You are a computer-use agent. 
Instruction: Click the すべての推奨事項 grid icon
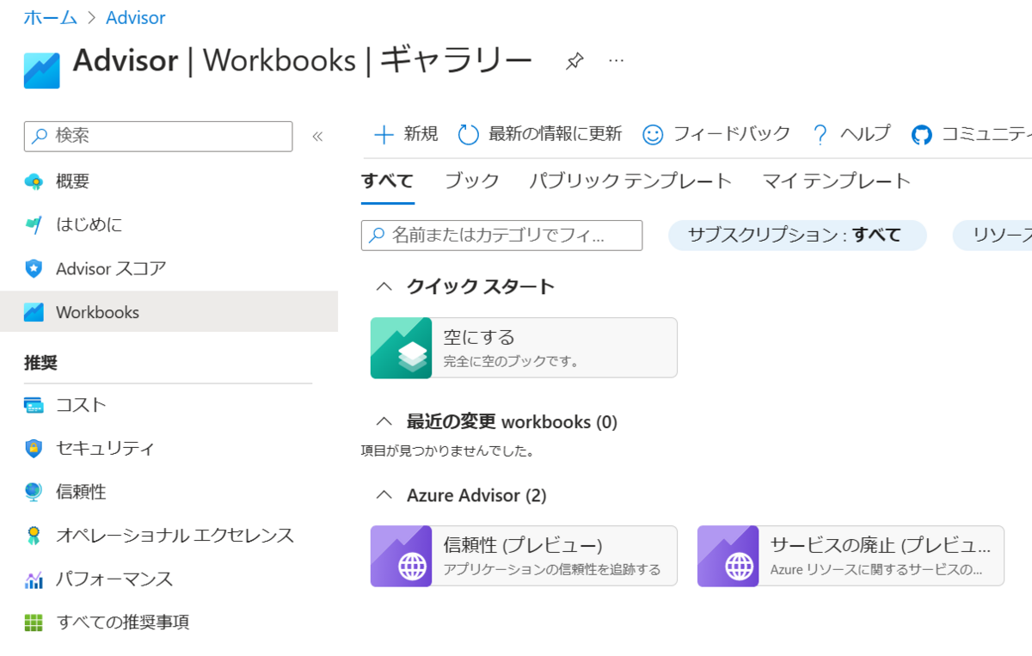tap(34, 622)
